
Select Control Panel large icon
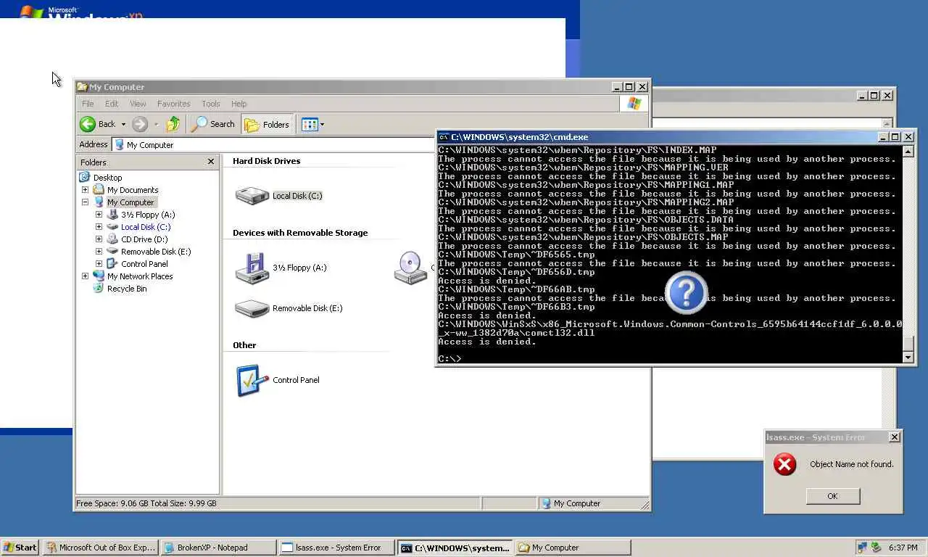click(252, 380)
